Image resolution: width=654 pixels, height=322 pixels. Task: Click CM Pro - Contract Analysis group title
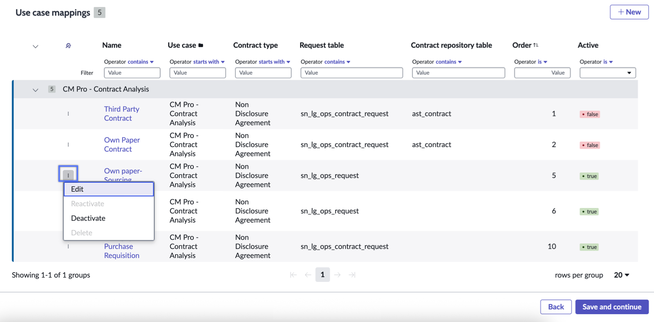(x=106, y=89)
